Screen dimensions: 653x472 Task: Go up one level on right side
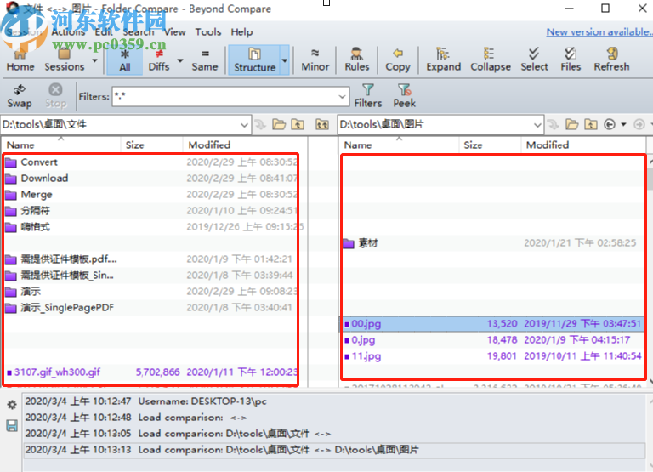click(591, 124)
